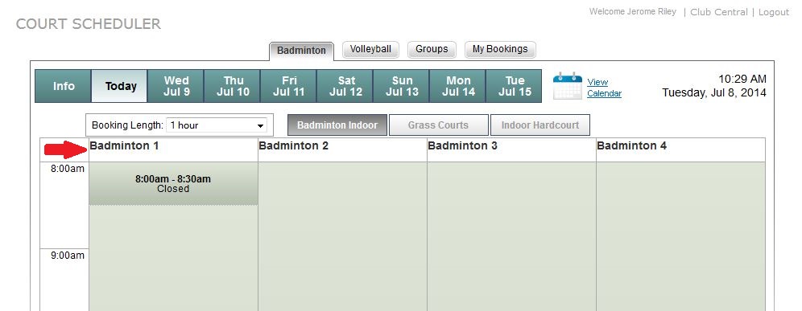Click the Tuesday, Jul 8, 2014 date text
Viewport: 802px width, 311px height.
coord(714,93)
